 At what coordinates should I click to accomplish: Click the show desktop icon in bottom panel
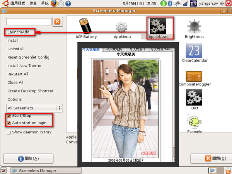(x=3, y=171)
